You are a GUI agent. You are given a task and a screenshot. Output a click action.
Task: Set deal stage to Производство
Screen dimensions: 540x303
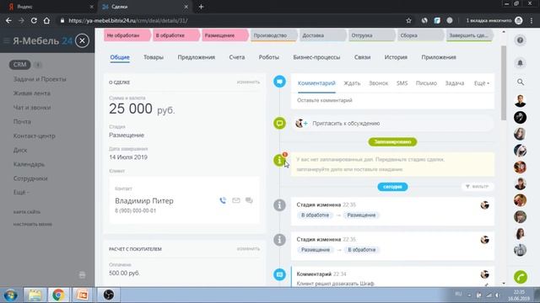273,35
